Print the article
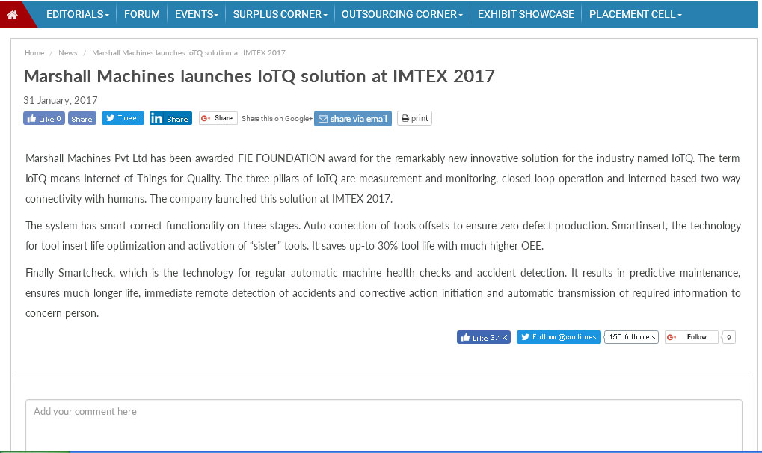Screen dimensions: 762x453 414,118
